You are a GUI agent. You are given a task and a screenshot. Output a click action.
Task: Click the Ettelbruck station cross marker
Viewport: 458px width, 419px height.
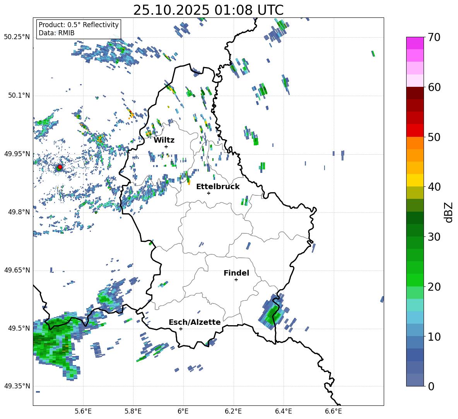tap(208, 193)
